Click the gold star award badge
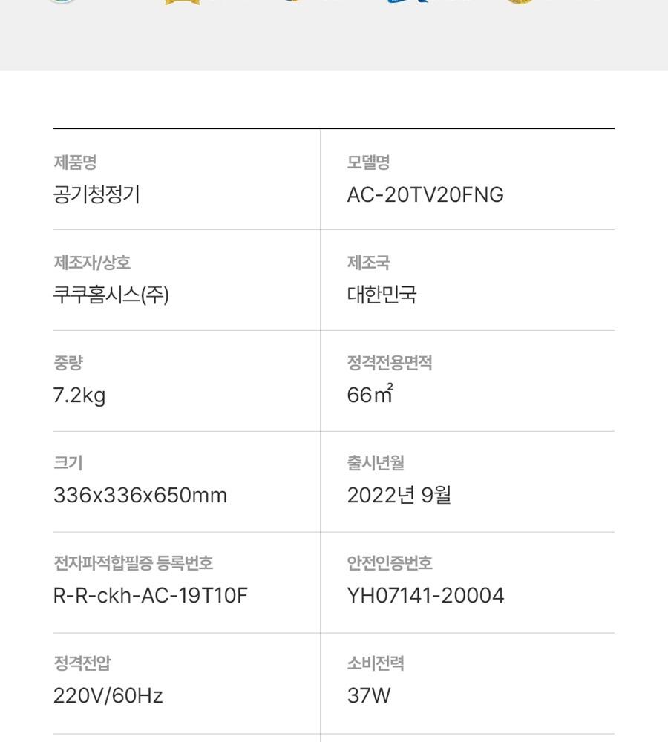668x742 pixels. point(183,2)
